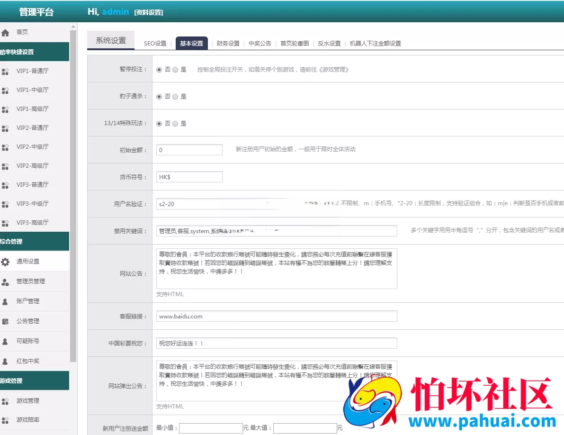Click the VIP1-中级厅 grid icon
This screenshot has height=435, width=564.
(x=5, y=91)
